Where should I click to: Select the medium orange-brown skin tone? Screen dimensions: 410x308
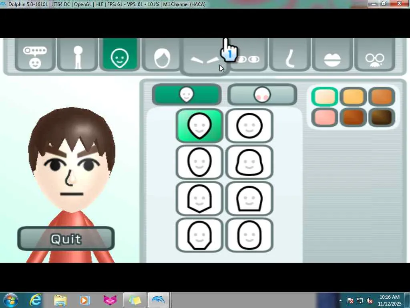tap(382, 97)
